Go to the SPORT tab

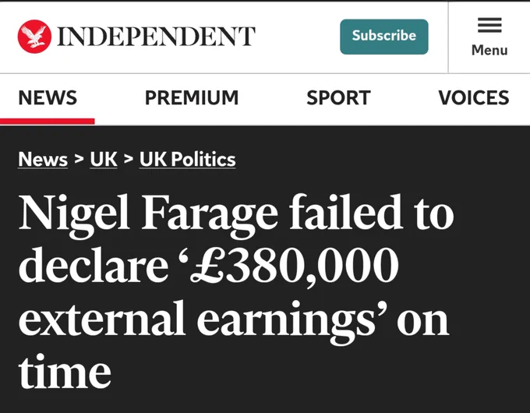338,97
